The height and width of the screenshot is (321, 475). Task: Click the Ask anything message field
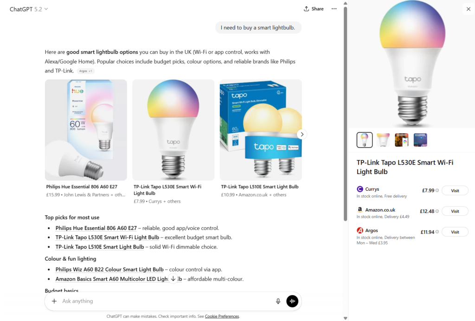[x=167, y=301]
